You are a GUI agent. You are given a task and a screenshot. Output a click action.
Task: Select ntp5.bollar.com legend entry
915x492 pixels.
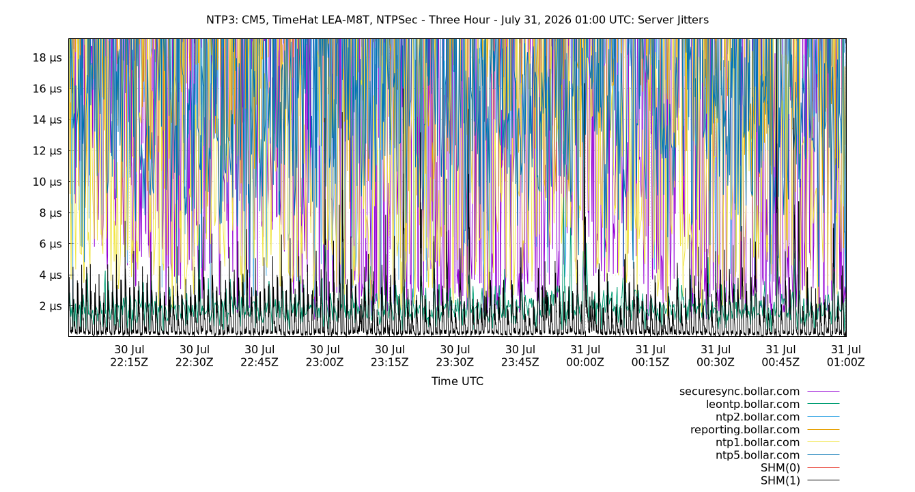(758, 455)
